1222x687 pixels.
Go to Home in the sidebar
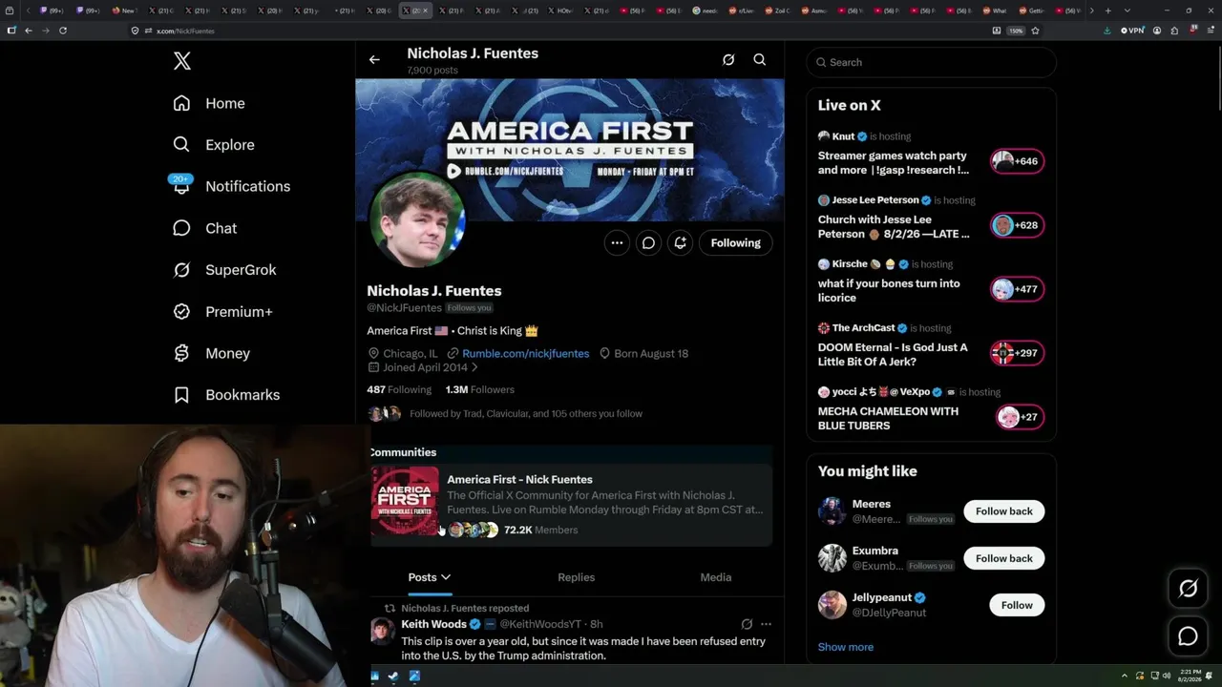click(x=224, y=103)
